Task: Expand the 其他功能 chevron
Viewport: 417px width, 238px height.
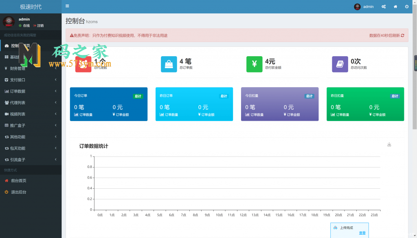Action: coord(55,137)
